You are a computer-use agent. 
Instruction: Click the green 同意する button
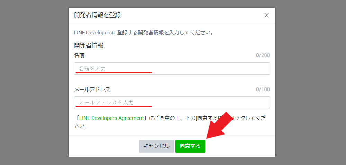[x=190, y=146]
